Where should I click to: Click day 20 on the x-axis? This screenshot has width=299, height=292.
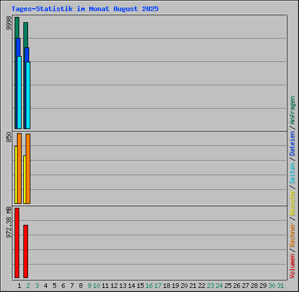tap(184, 286)
